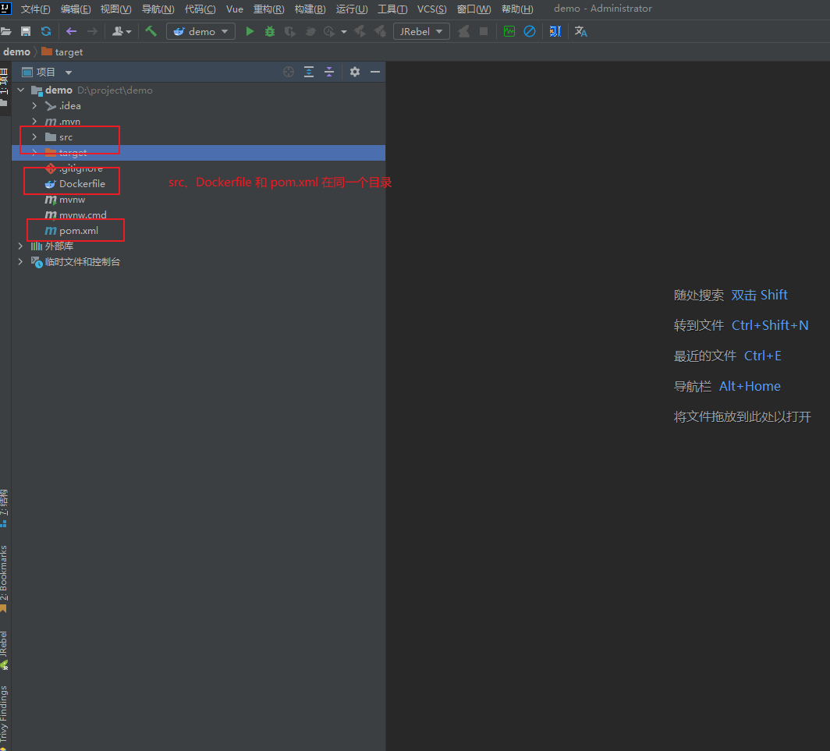Open the 编辑(E) menu
The height and width of the screenshot is (751, 830).
coord(76,9)
